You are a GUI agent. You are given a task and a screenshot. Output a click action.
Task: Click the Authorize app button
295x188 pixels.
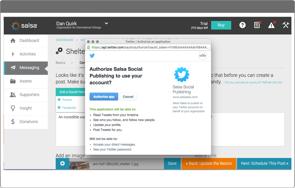pos(104,97)
